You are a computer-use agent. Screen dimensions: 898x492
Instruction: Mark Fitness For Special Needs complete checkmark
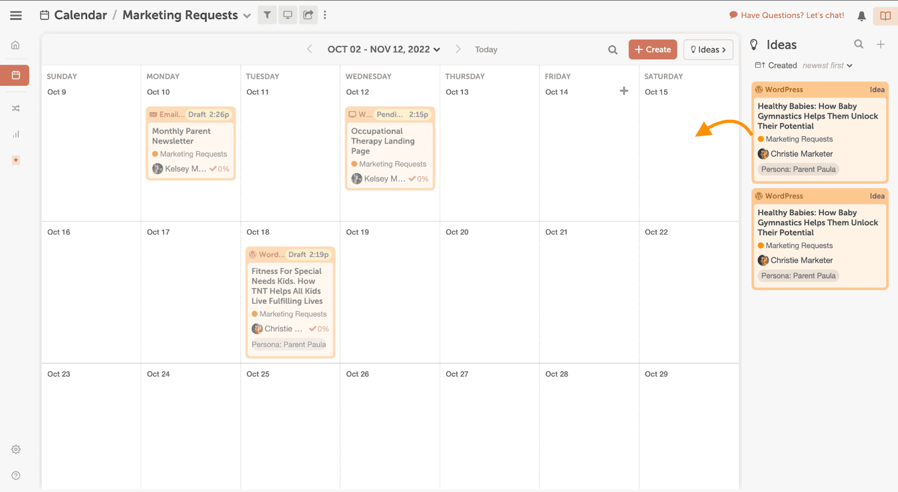coord(313,329)
